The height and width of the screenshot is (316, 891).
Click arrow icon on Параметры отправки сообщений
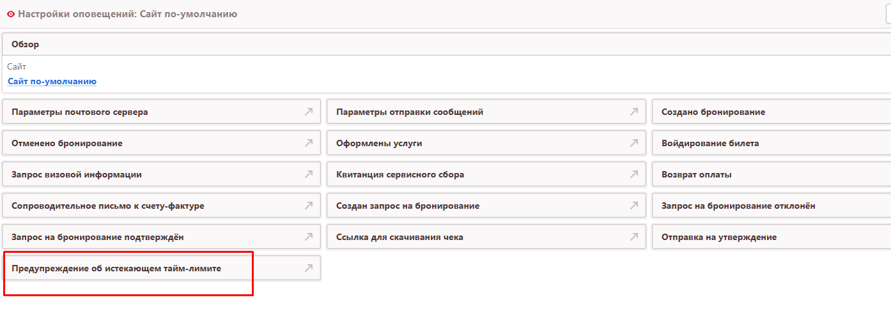point(633,112)
